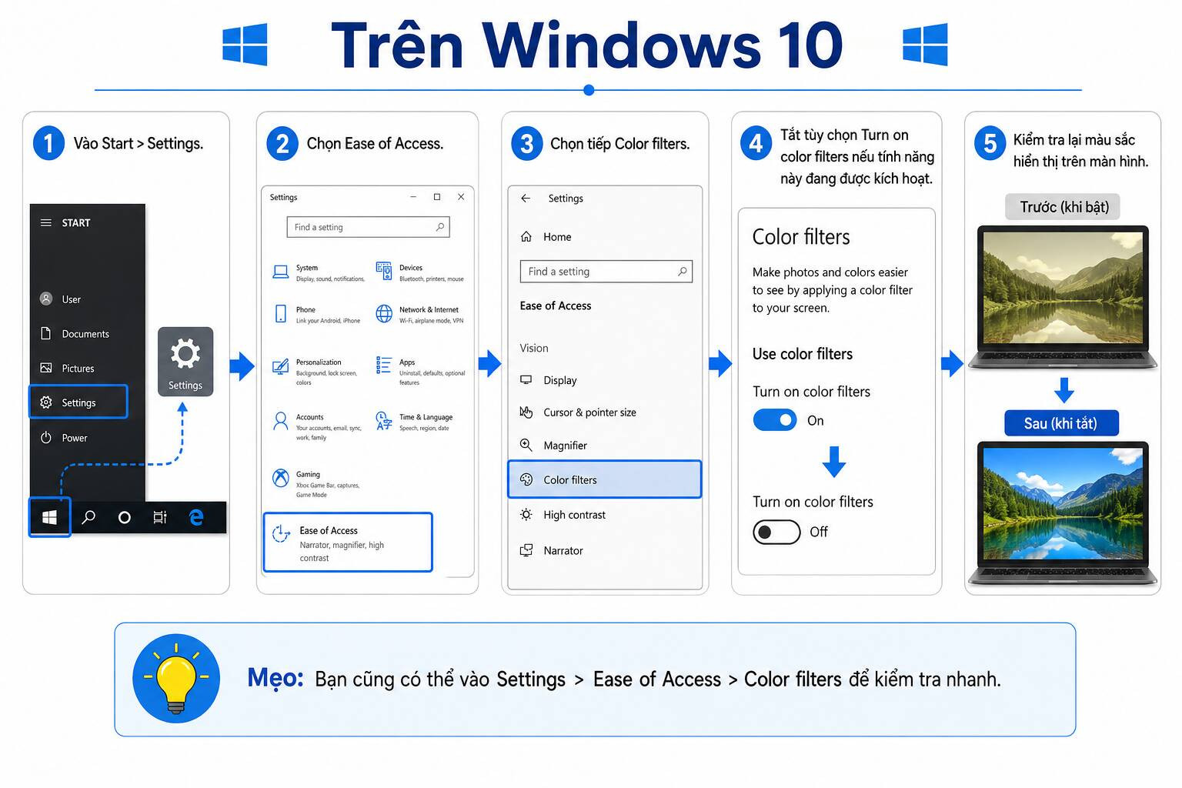The image size is (1182, 788).
Task: Click the hamburger icon next to START
Action: 46,223
